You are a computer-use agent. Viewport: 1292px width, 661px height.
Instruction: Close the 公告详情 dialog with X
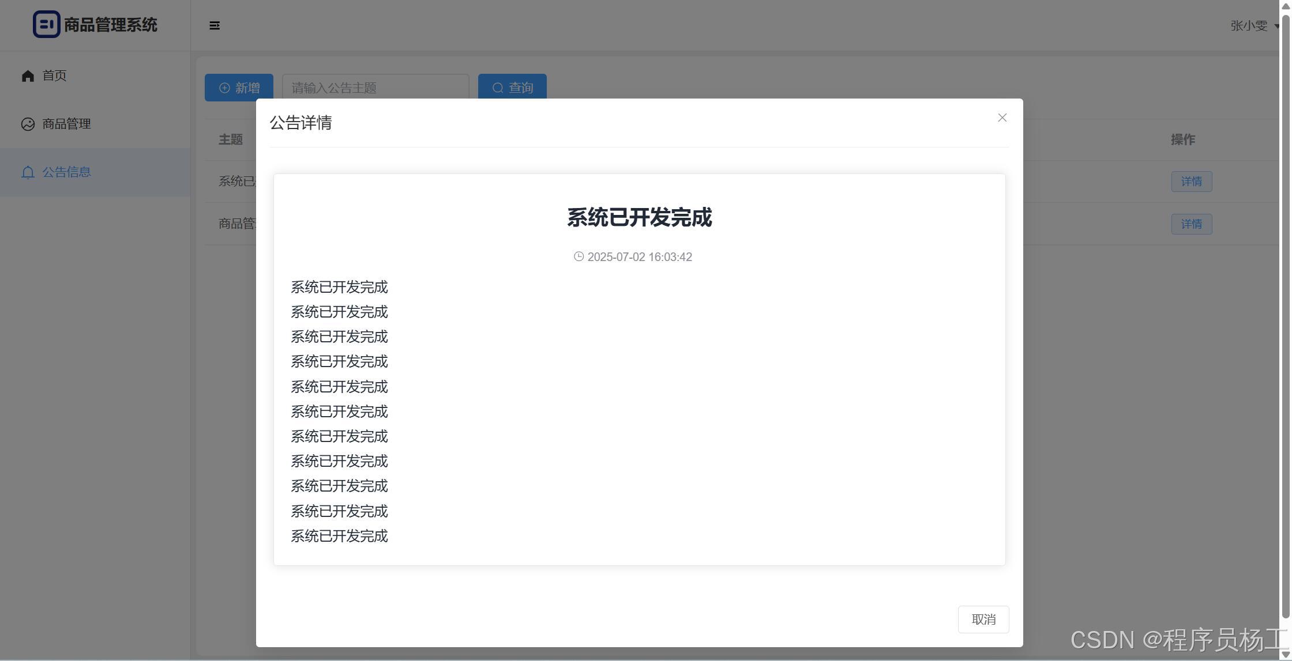(1002, 118)
